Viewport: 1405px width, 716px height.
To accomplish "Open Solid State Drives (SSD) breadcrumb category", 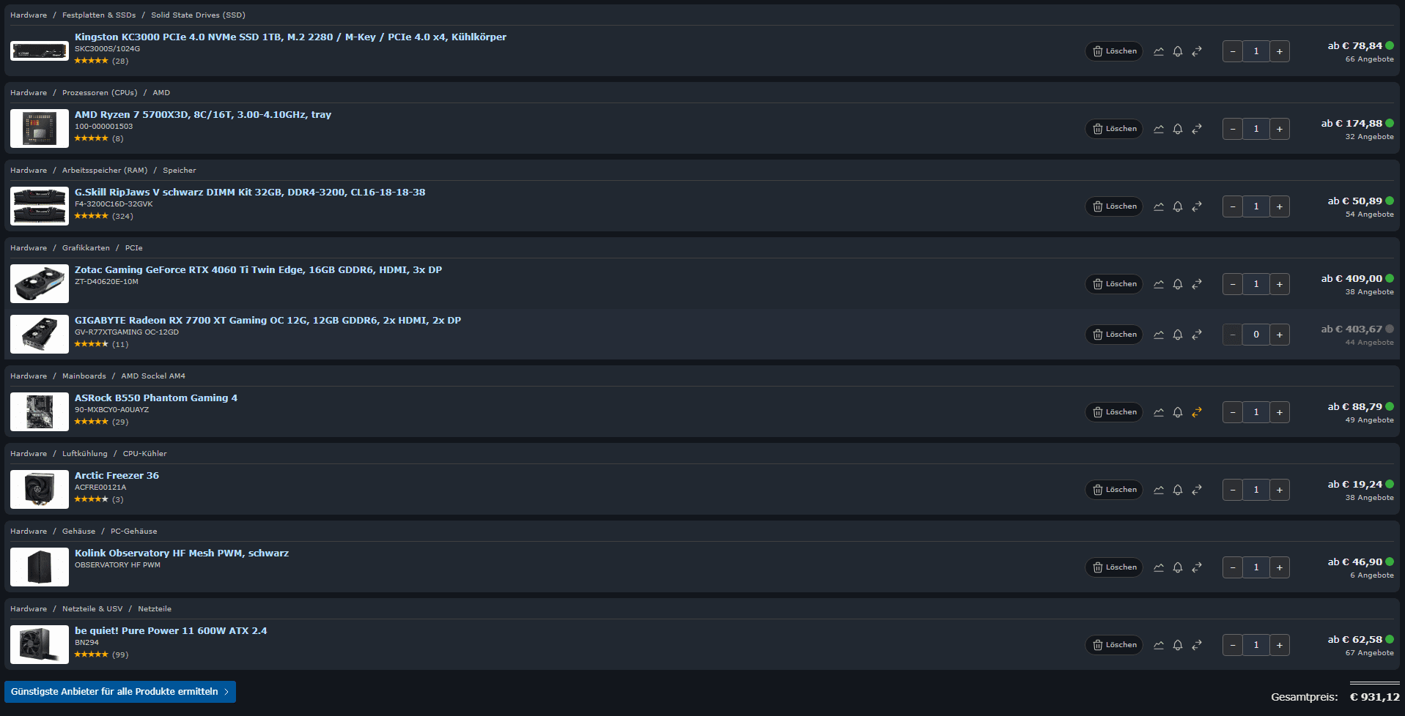I will (198, 15).
